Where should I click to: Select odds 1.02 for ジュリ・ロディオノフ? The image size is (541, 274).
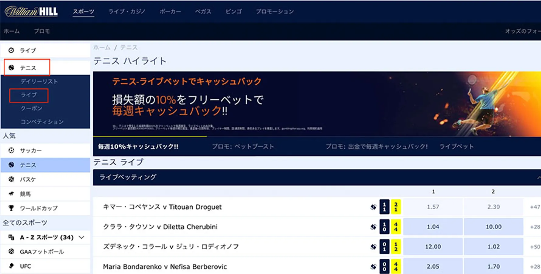[x=494, y=247]
